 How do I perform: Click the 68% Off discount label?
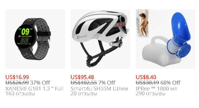click(x=170, y=83)
